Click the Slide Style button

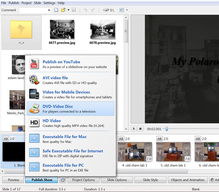click(150, 180)
